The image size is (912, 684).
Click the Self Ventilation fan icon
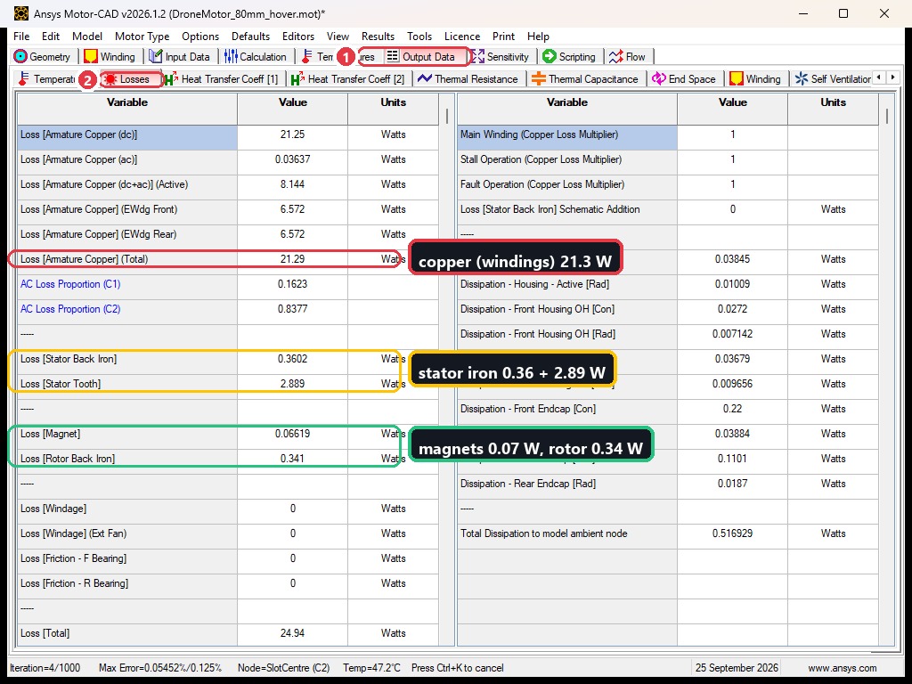(801, 78)
